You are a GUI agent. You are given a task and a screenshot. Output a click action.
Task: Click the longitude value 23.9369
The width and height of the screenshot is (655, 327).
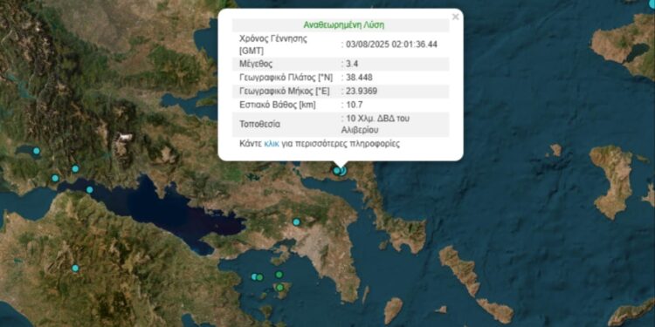click(362, 92)
